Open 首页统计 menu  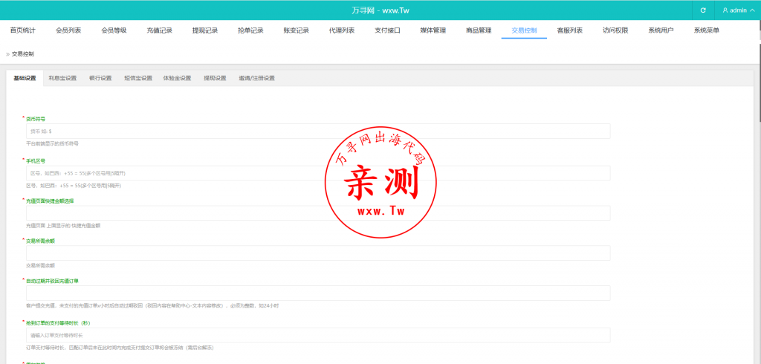(23, 30)
